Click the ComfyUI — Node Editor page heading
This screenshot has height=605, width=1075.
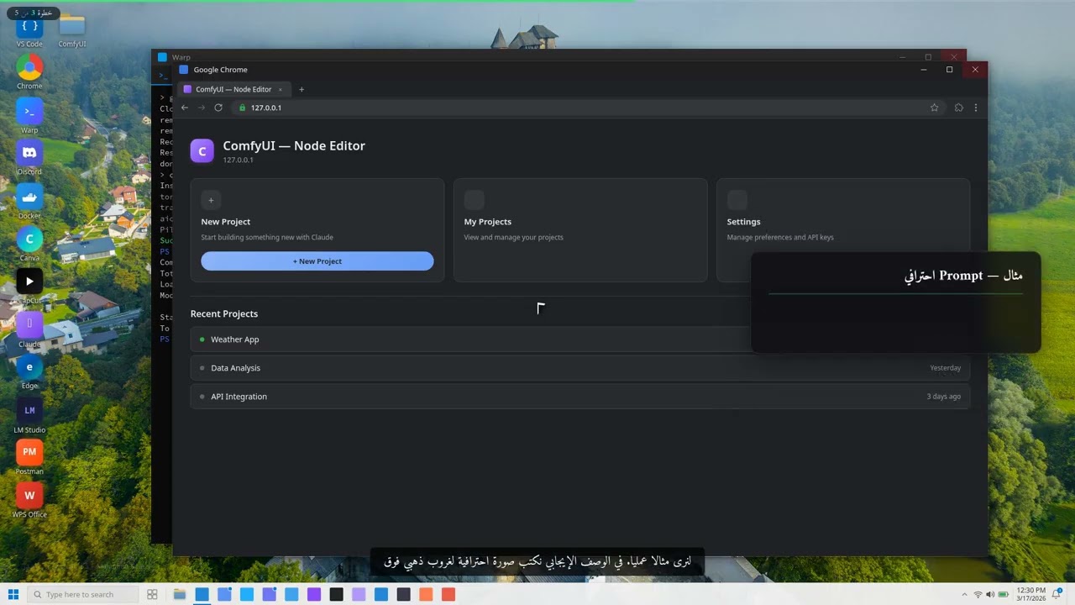(x=294, y=145)
